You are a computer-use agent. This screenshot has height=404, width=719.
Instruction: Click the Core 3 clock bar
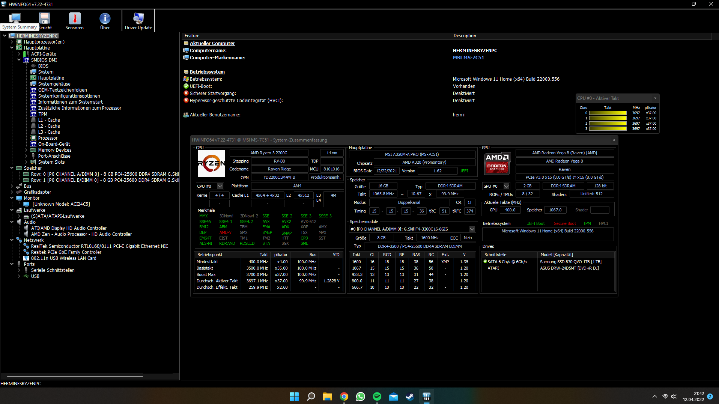coord(608,129)
